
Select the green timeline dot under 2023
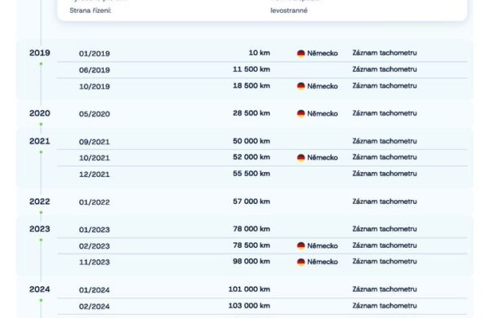41,240
